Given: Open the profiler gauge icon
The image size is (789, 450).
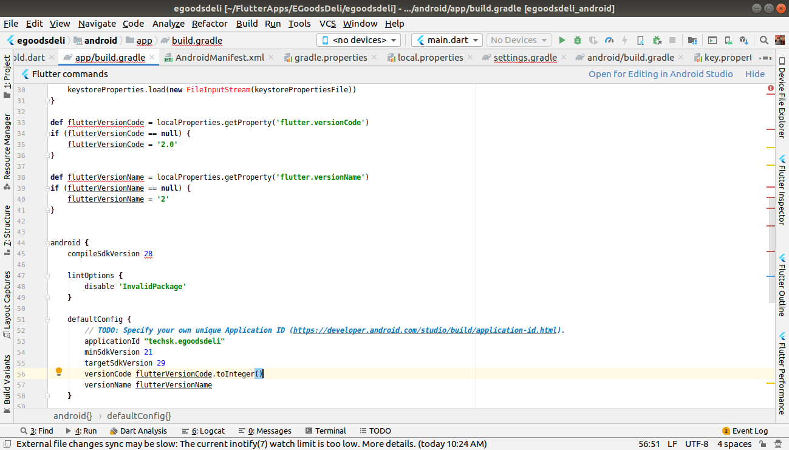Looking at the screenshot, I should click(609, 40).
